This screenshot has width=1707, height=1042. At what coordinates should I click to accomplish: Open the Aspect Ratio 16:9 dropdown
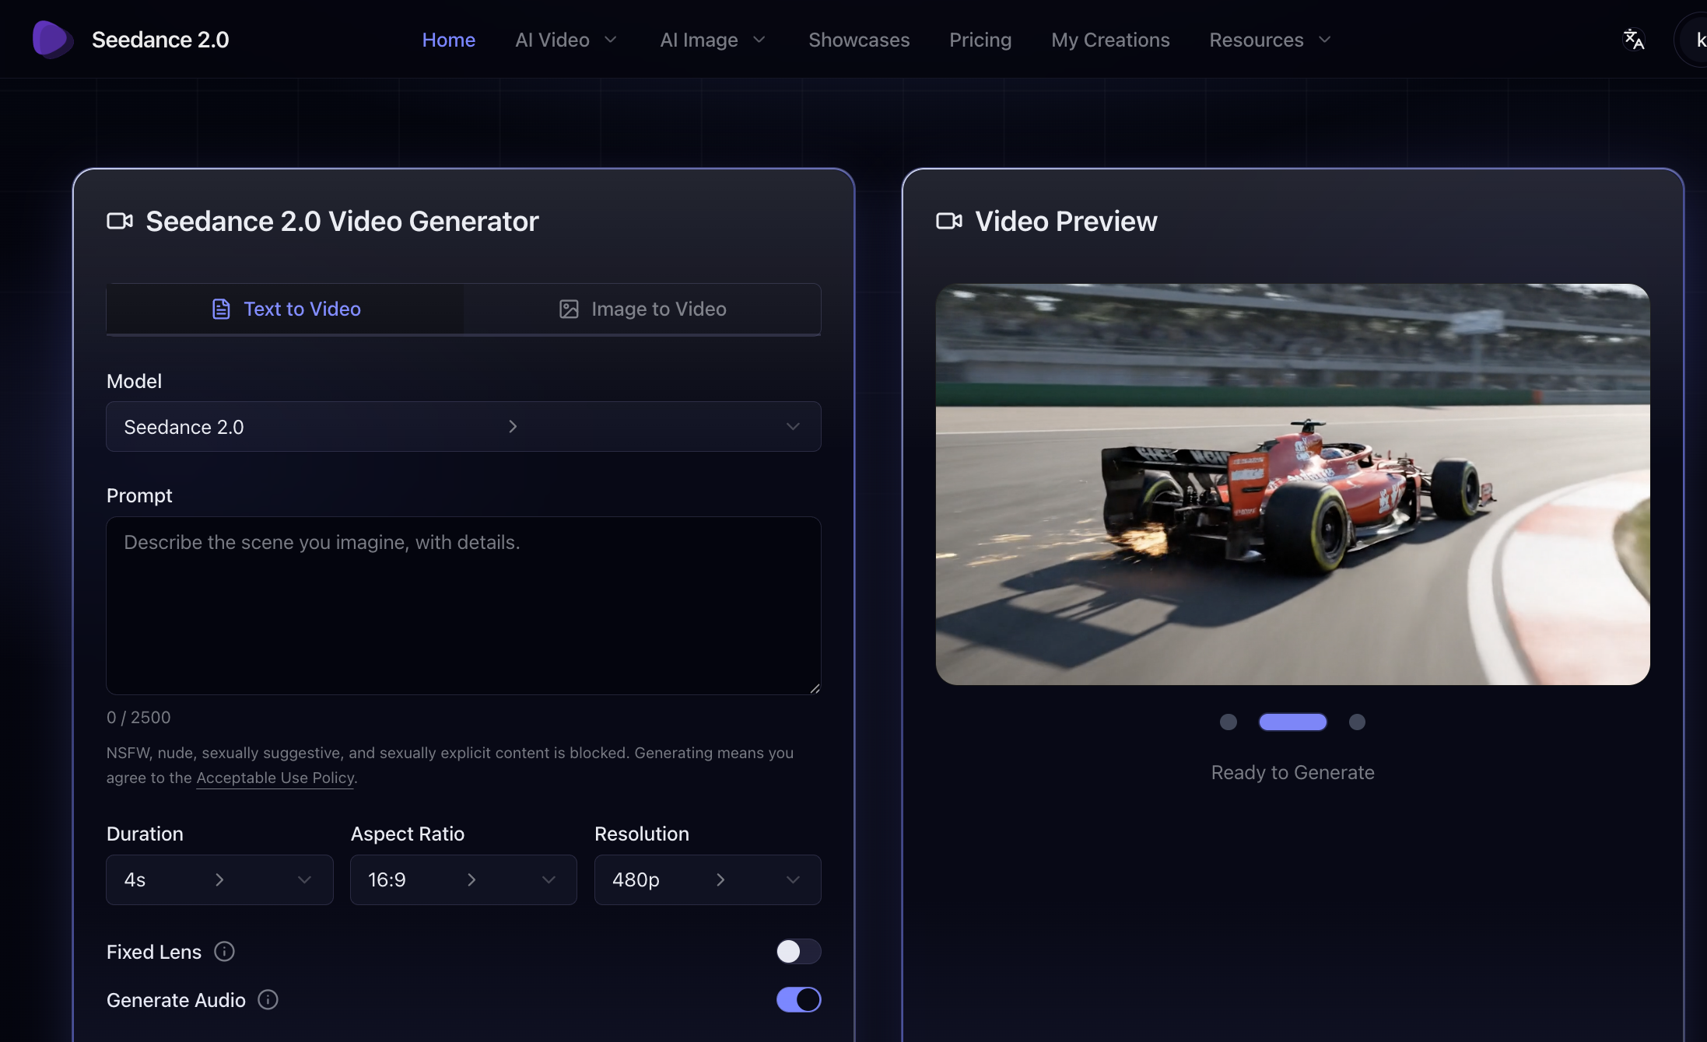pyautogui.click(x=463, y=879)
